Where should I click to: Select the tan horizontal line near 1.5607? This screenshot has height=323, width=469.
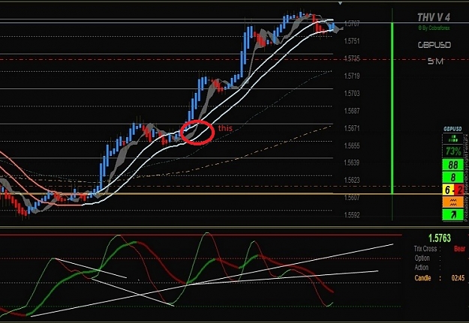point(221,193)
